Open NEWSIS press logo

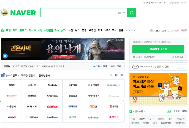52,107
